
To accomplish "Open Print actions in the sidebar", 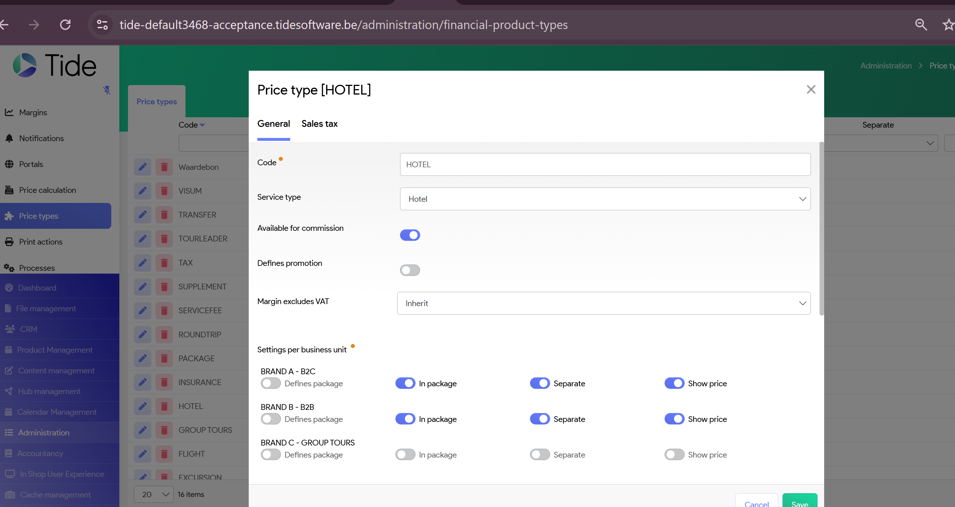I will [x=41, y=242].
